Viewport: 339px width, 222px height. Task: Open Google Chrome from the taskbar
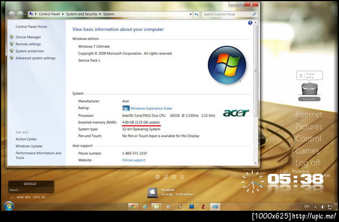pyautogui.click(x=133, y=207)
